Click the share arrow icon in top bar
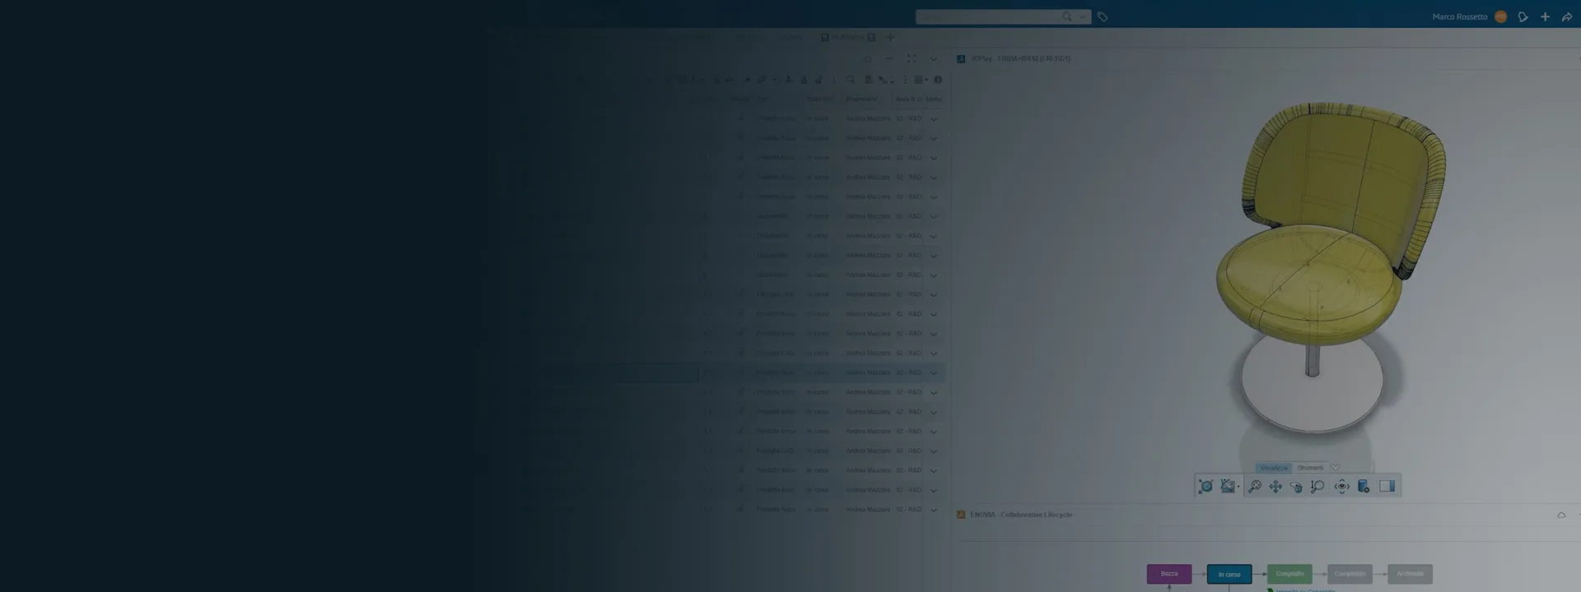This screenshot has height=592, width=1581. coord(1566,17)
